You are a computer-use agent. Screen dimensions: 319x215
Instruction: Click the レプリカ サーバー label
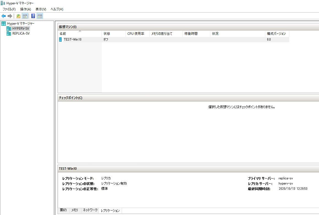pos(260,184)
